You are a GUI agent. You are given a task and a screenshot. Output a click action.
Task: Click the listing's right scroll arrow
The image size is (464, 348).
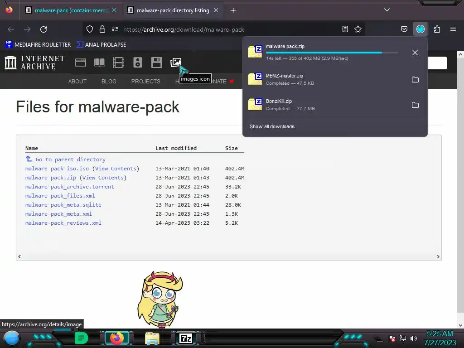[438, 257]
